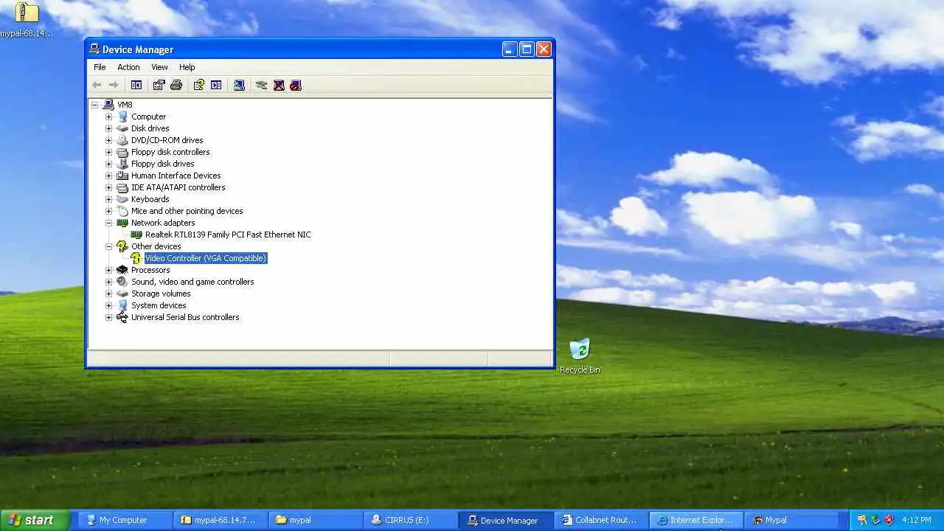
Task: Select the Processors category icon
Action: (122, 270)
